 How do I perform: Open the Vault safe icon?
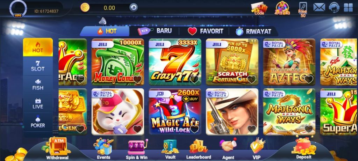[x=170, y=149]
